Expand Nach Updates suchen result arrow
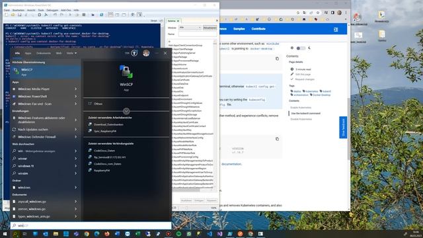This screenshot has width=423, height=238. (x=75, y=130)
